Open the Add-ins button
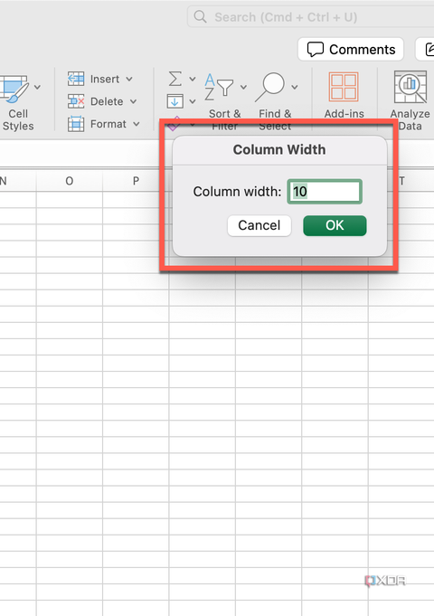This screenshot has height=616, width=434. 344,96
